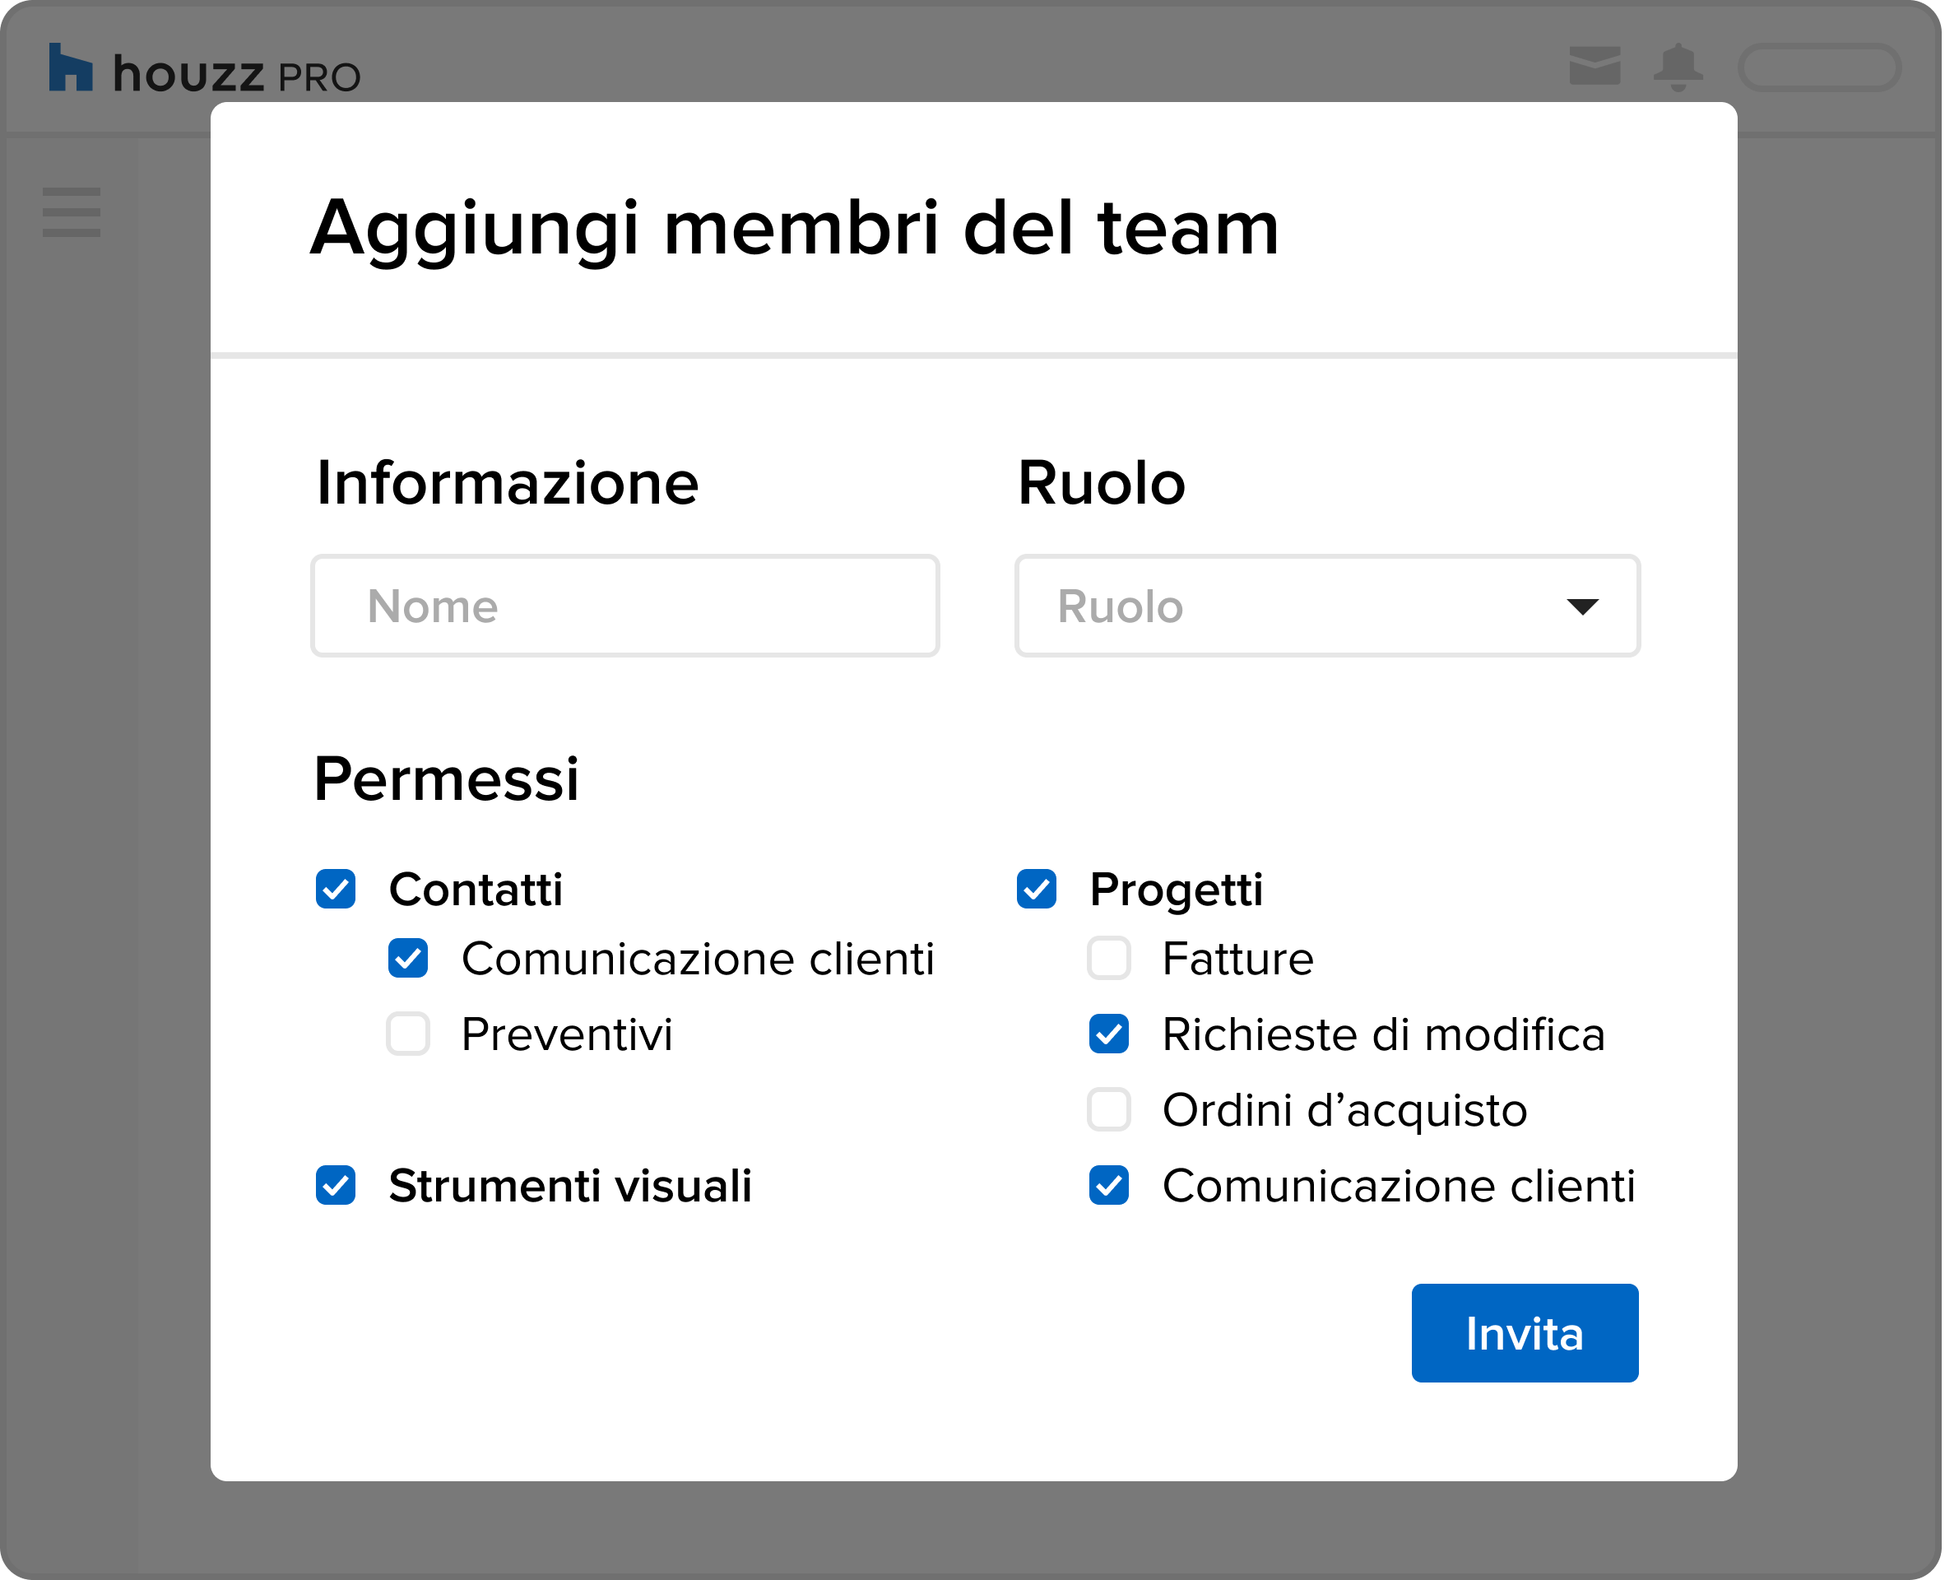This screenshot has width=1945, height=1580.
Task: Click the Houzz house logo icon
Action: [x=70, y=67]
